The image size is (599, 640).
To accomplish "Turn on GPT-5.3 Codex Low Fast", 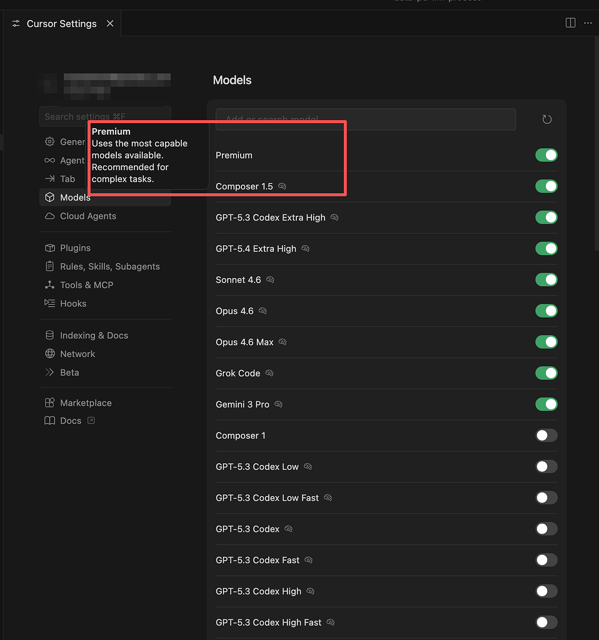I will pos(546,497).
